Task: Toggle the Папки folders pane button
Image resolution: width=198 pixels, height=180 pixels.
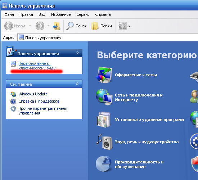Action: (x=102, y=26)
